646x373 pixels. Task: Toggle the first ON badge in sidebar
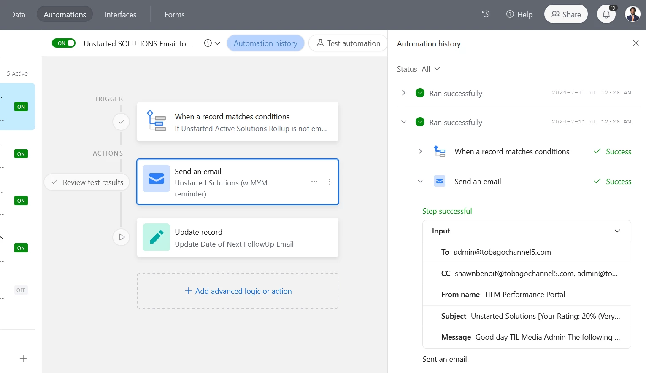coord(21,107)
